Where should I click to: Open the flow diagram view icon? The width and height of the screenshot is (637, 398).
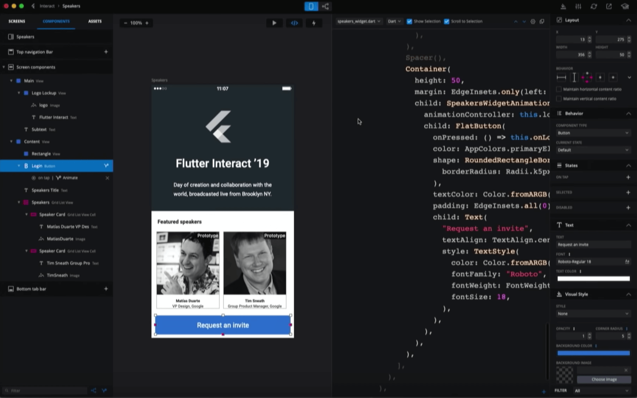326,6
